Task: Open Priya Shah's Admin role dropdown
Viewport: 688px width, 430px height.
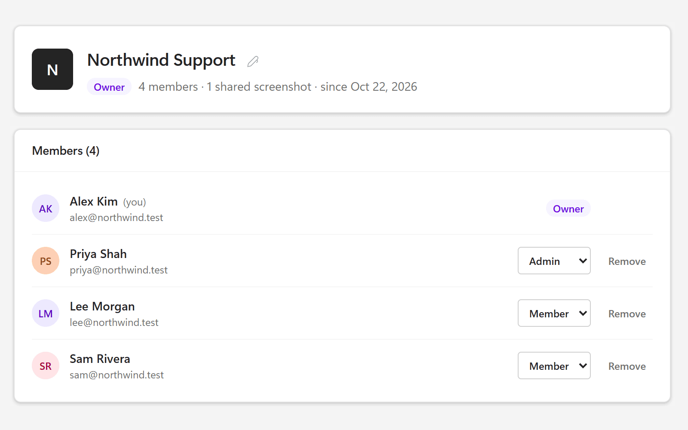Action: (554, 261)
